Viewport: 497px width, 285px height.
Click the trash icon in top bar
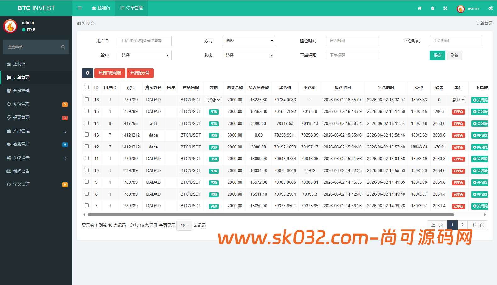click(432, 8)
